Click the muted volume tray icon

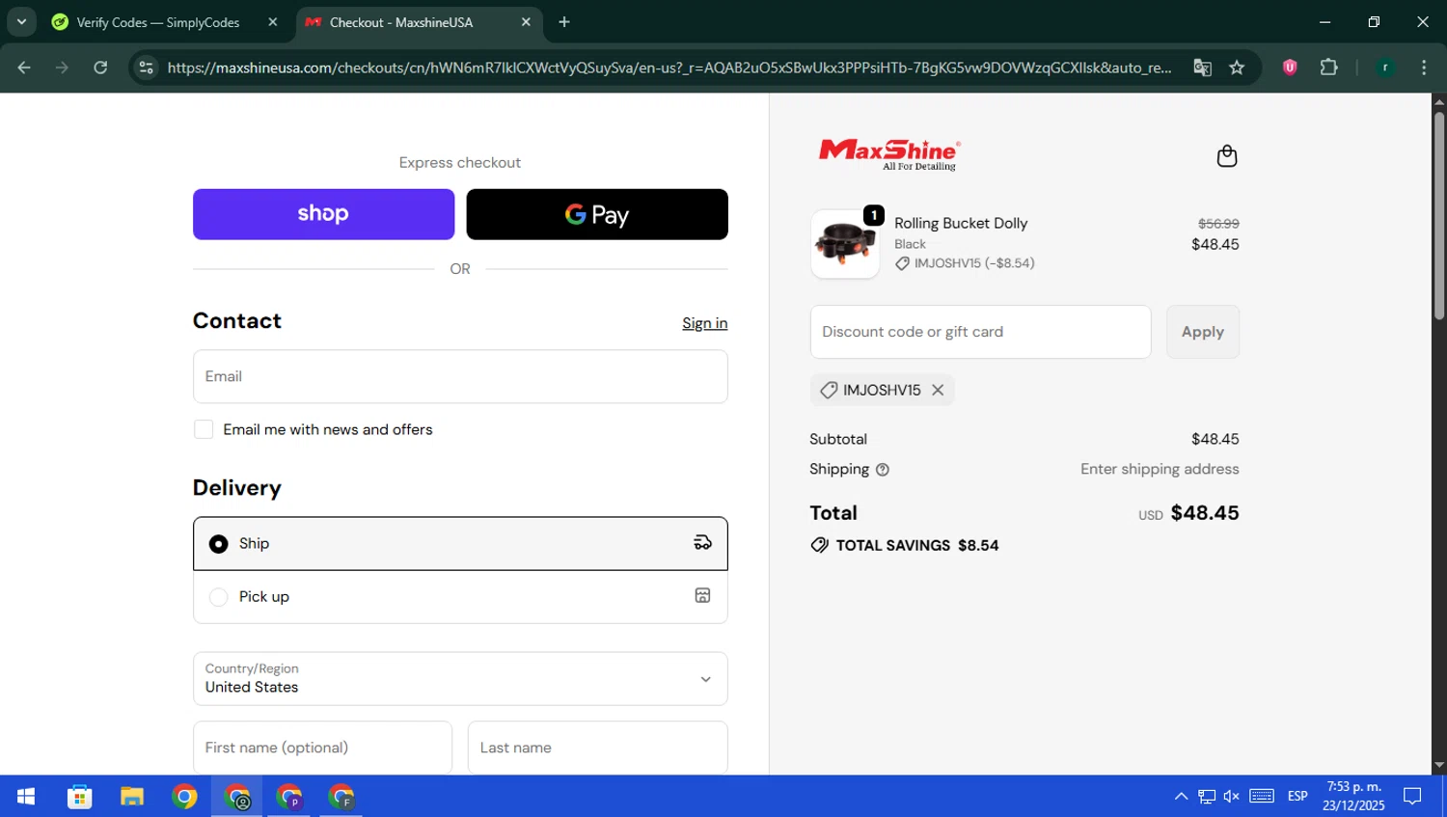1232,797
